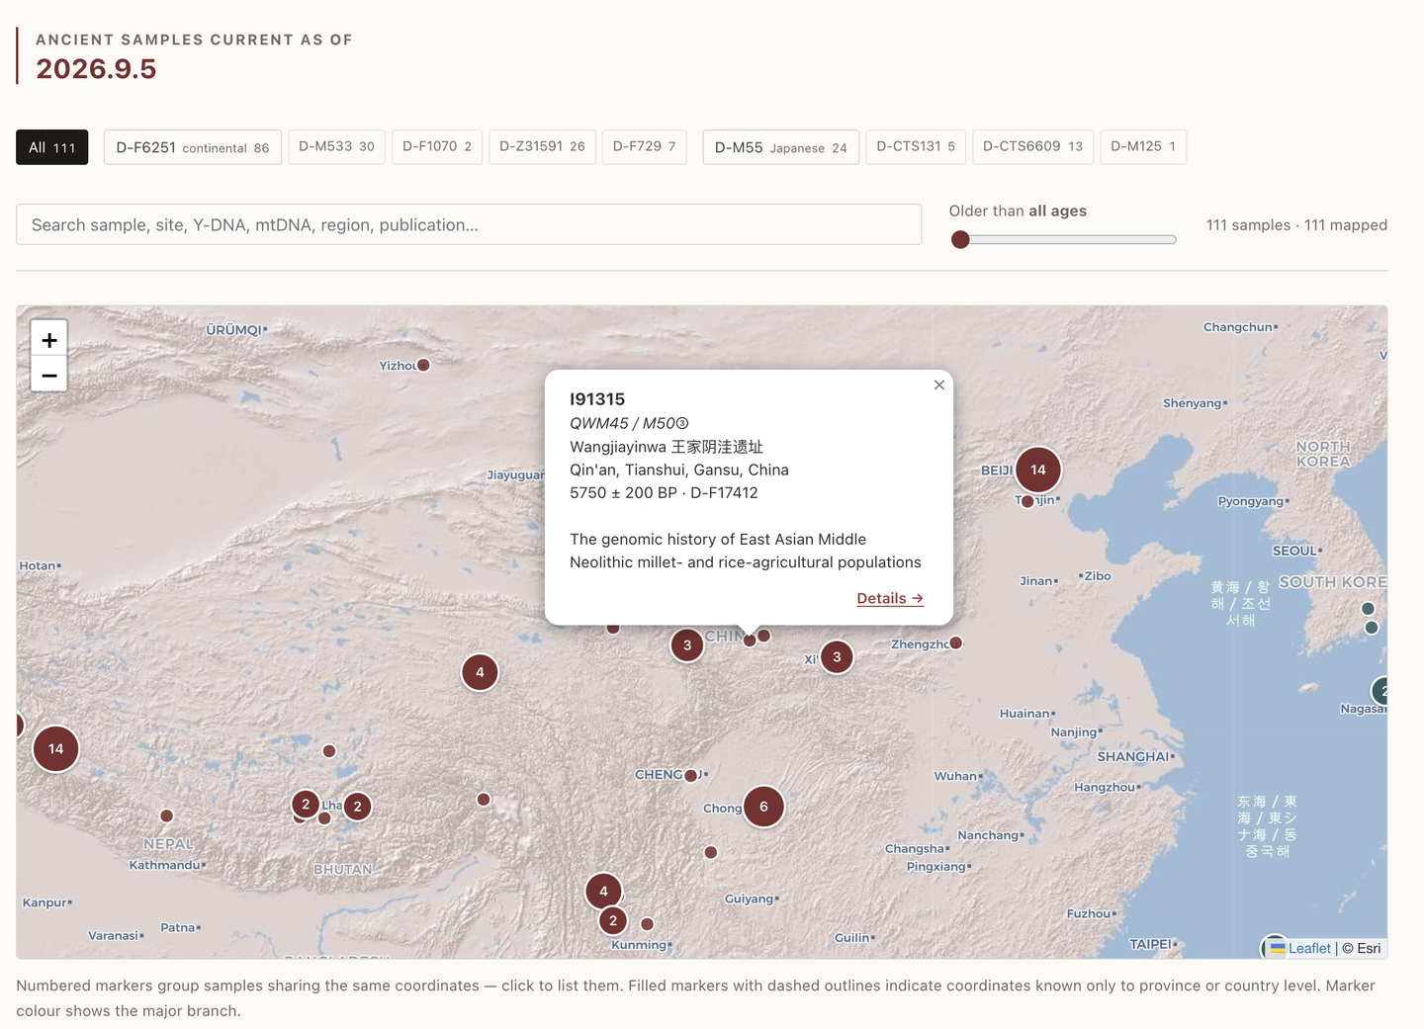Click the age filter slider handle

point(960,239)
